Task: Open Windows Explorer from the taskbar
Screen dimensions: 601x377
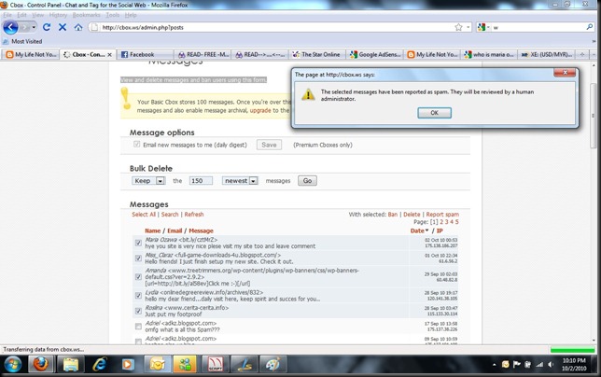Action: 71,364
